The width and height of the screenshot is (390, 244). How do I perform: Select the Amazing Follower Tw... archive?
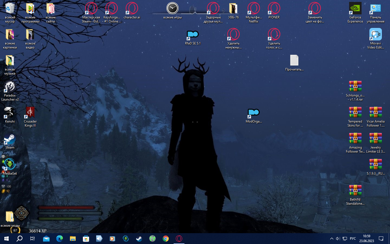355,143
